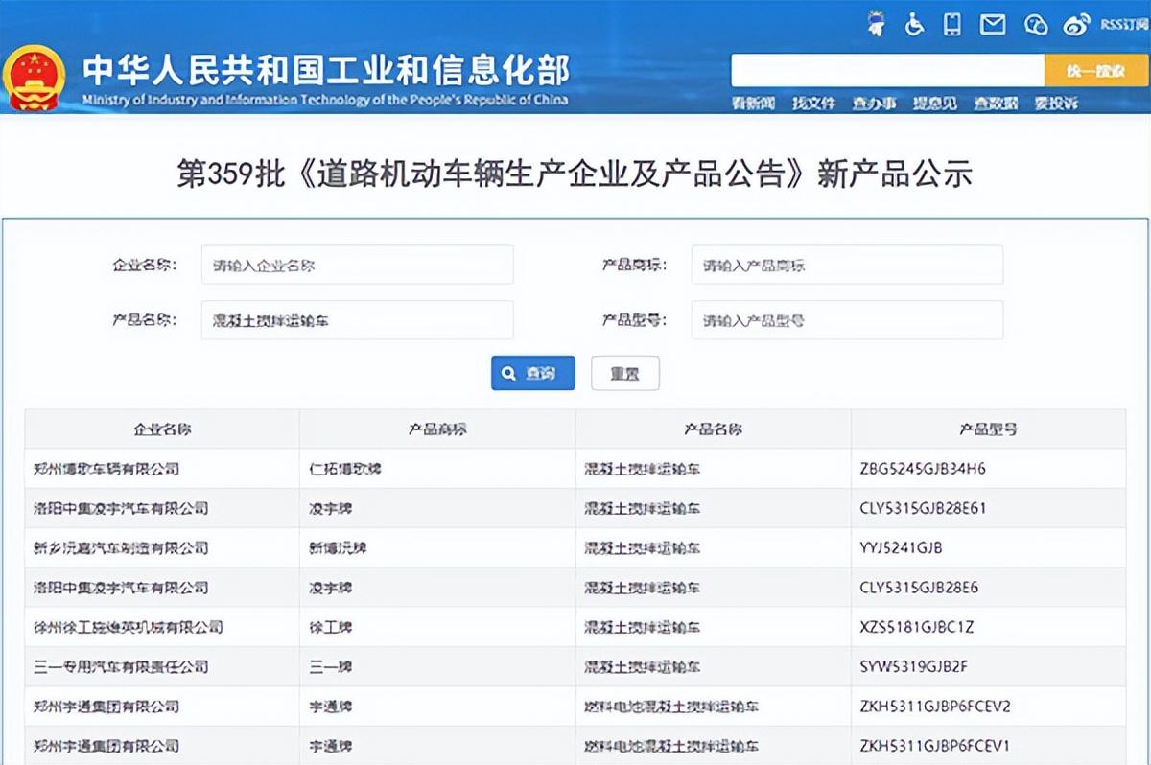Open the wheelchair accessibility icon
The image size is (1151, 765).
[913, 25]
